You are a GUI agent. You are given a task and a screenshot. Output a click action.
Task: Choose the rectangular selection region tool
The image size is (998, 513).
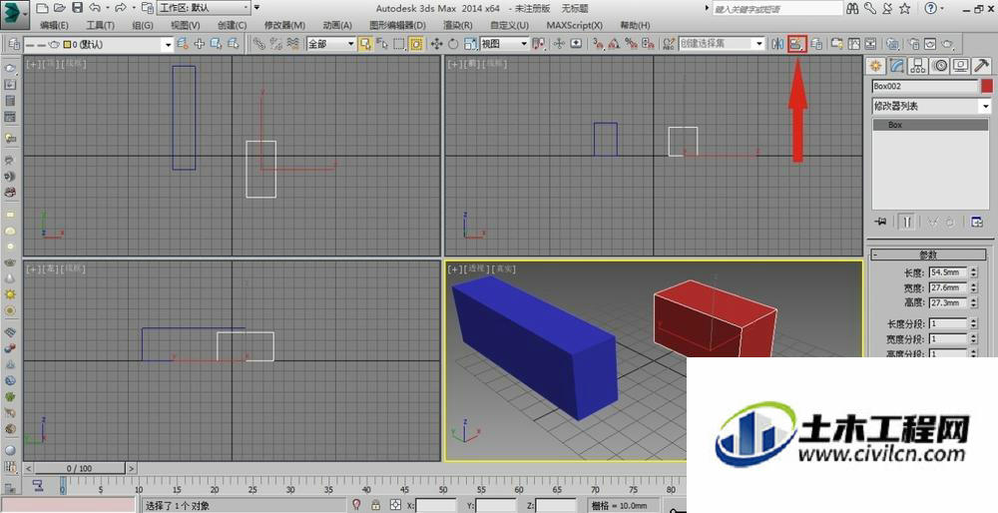tap(399, 44)
